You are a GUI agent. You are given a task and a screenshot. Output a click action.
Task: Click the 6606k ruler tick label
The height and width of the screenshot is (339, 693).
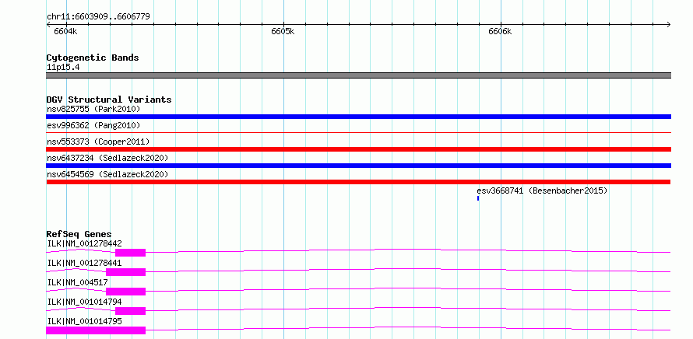500,31
